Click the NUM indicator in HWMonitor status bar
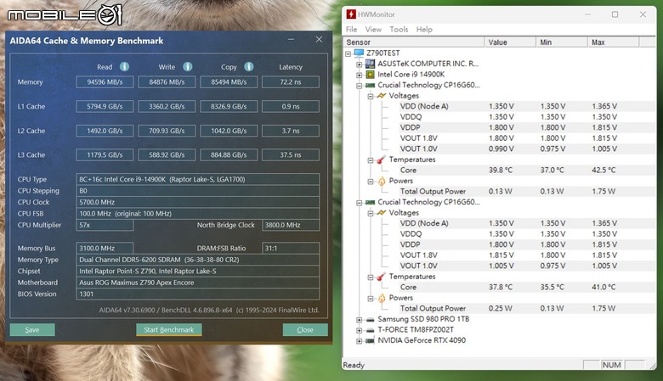This screenshot has width=663, height=381. pos(612,365)
